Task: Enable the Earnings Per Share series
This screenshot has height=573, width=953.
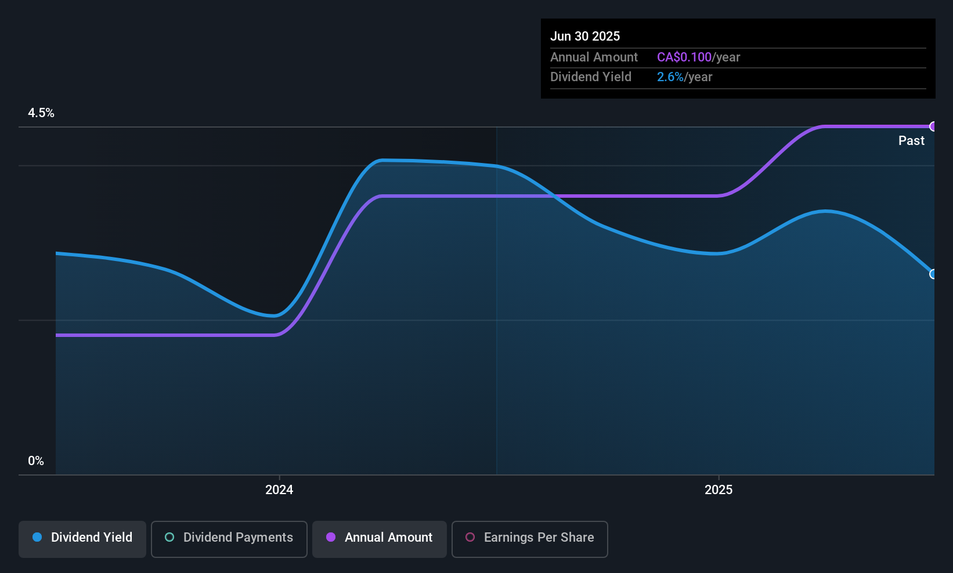Action: pos(530,539)
